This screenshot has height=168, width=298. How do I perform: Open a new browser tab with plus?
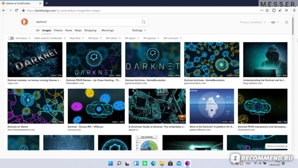(x=47, y=3)
